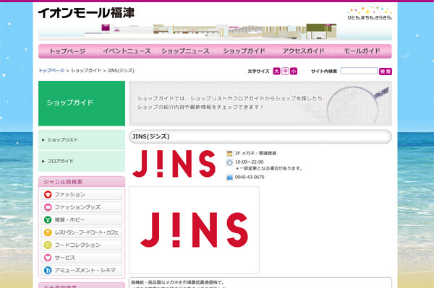The image size is (434, 288).
Task: Select the レストラン・フードコート・カフェ category
Action: coord(81,232)
